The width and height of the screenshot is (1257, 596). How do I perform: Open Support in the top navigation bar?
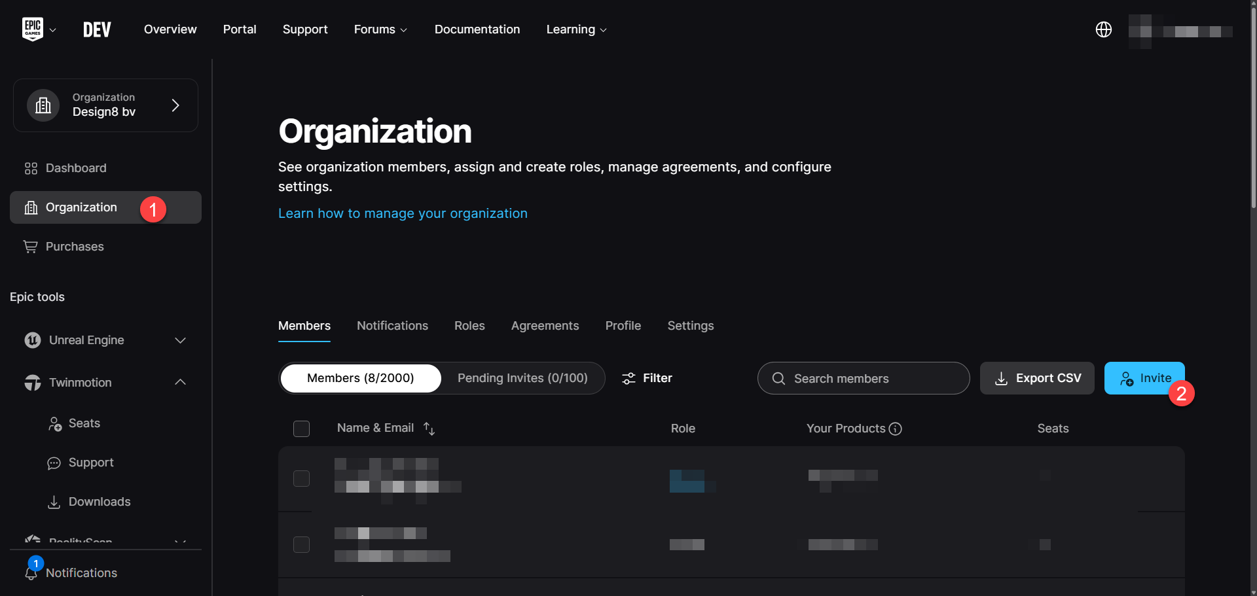[305, 29]
